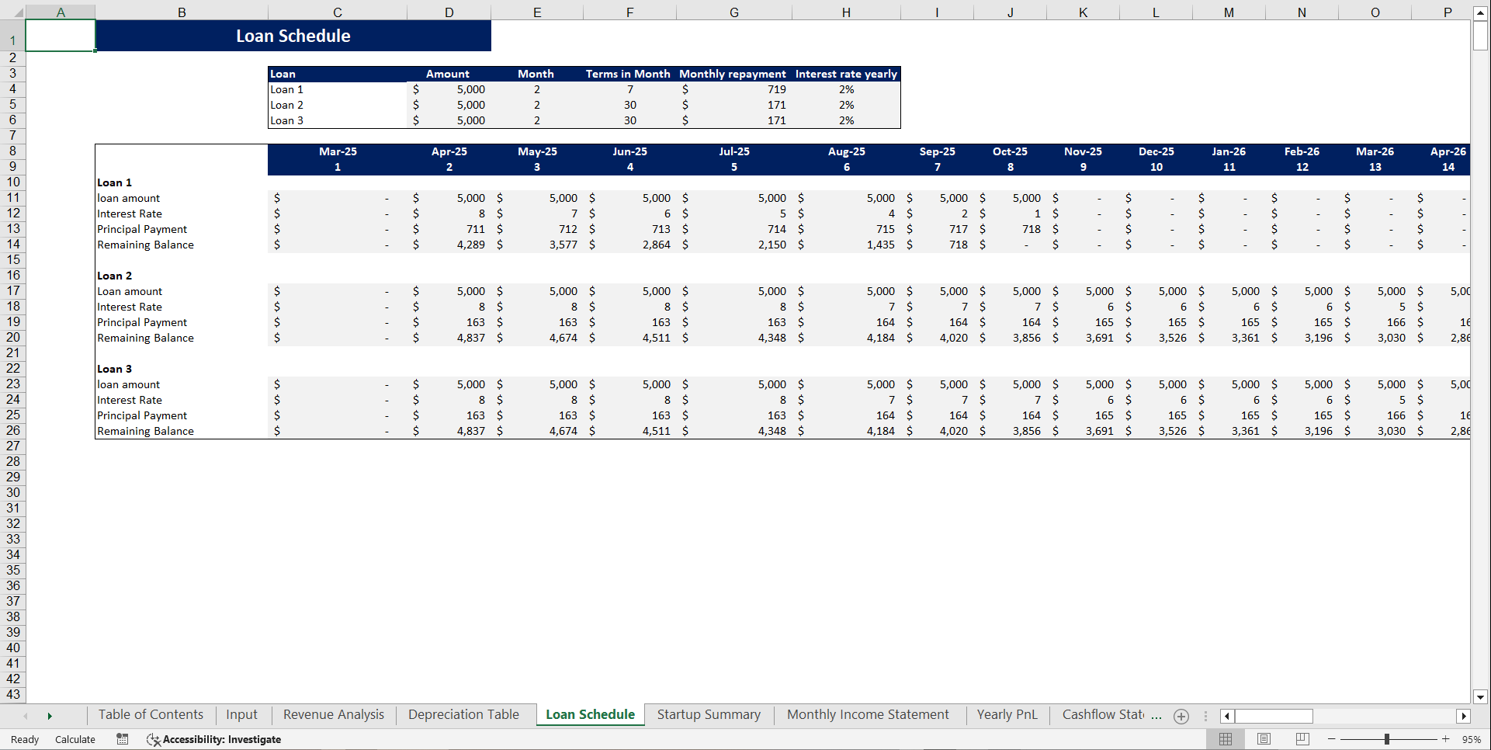Screen dimensions: 1491x750
Task: Select row 17 by clicking its header
Action: click(13, 291)
